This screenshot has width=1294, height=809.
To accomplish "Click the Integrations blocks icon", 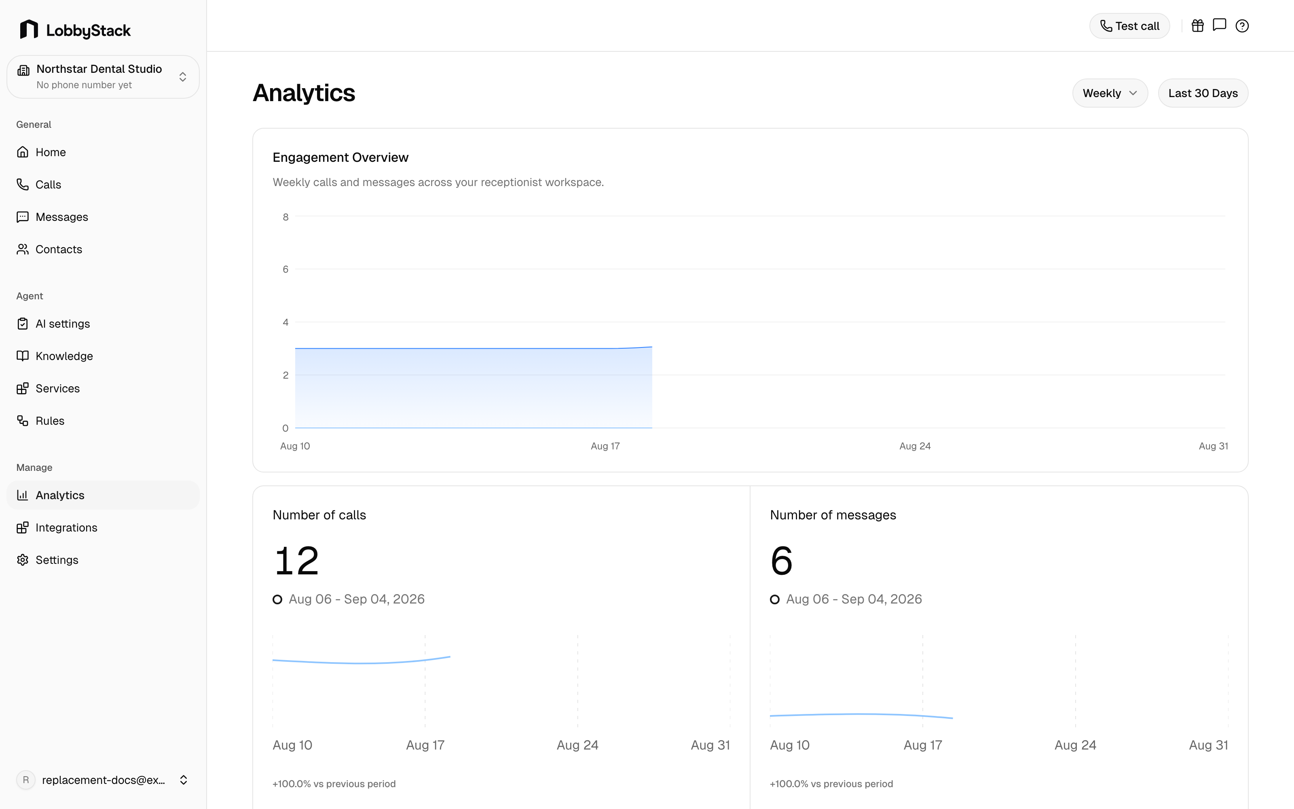I will pos(23,527).
